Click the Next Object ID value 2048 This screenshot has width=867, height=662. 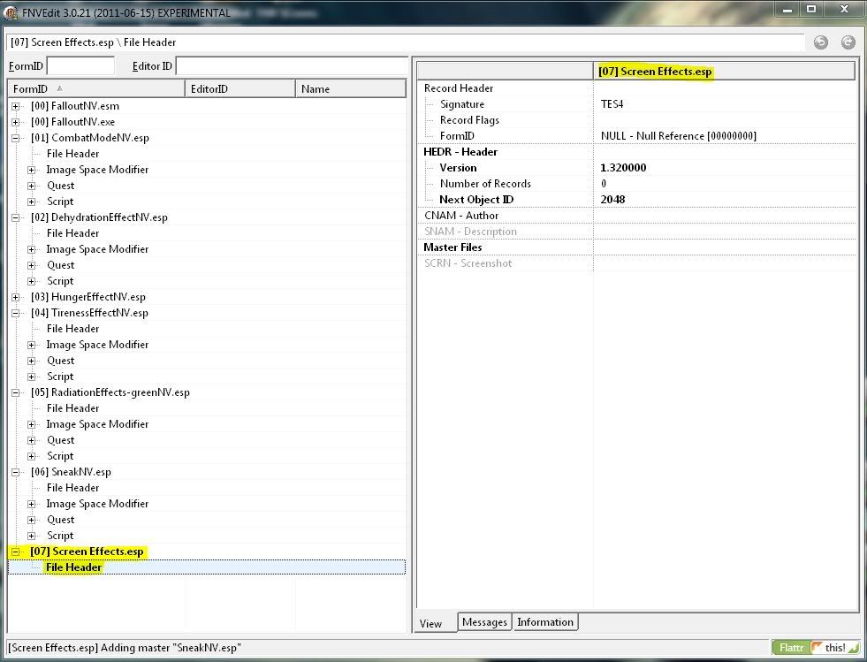coord(612,200)
